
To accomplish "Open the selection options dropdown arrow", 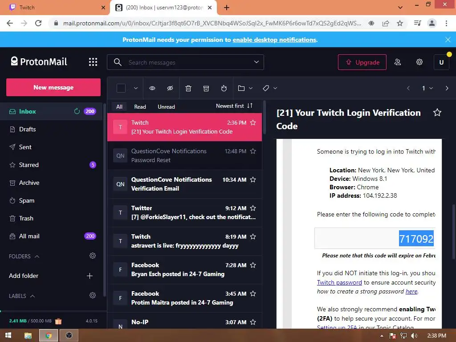I will (x=135, y=88).
